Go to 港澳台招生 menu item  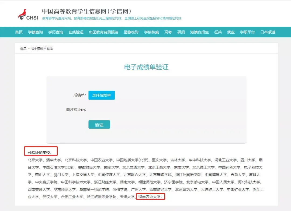pos(199,32)
